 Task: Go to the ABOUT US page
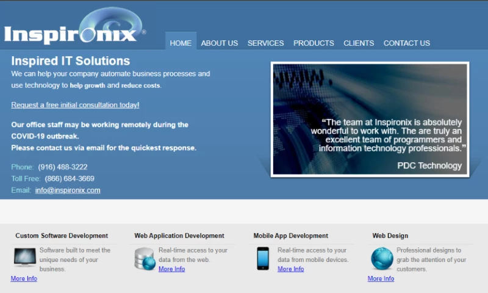click(x=219, y=43)
